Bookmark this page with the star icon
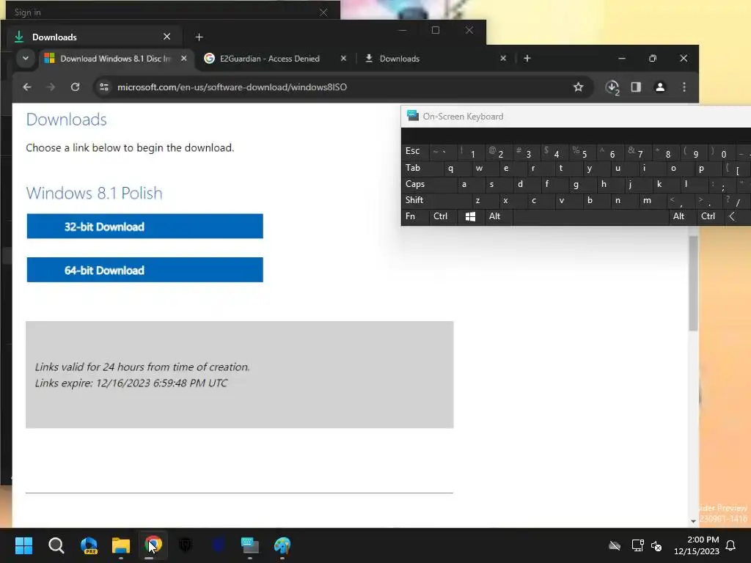Viewport: 751px width, 563px height. click(x=578, y=87)
